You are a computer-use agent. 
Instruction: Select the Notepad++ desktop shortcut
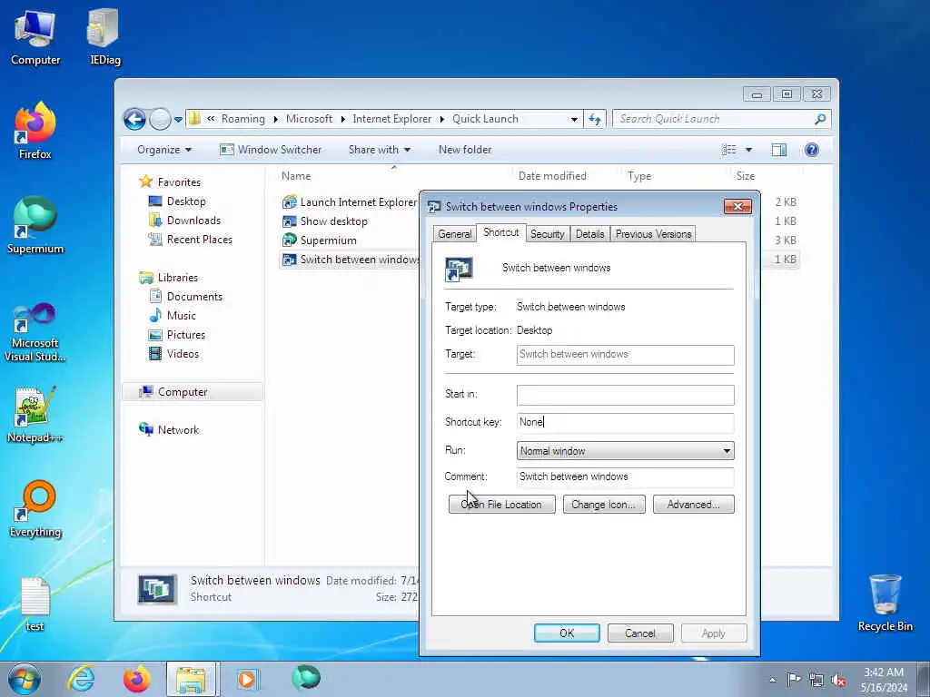pyautogui.click(x=35, y=414)
